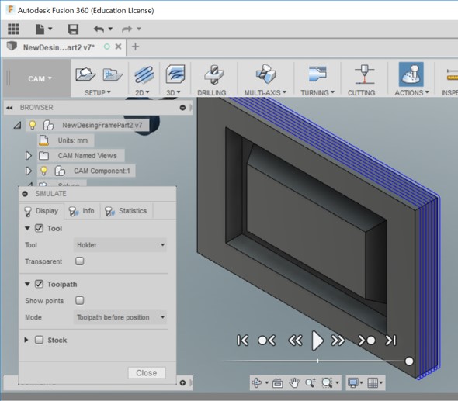Collapse the Tool section triangle

coord(27,228)
